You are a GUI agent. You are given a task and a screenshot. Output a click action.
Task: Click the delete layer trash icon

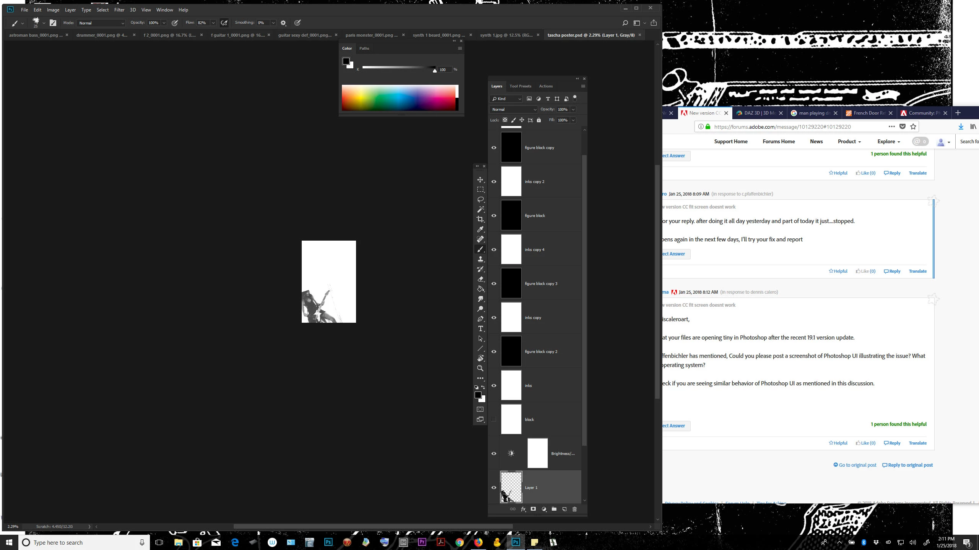tap(574, 509)
